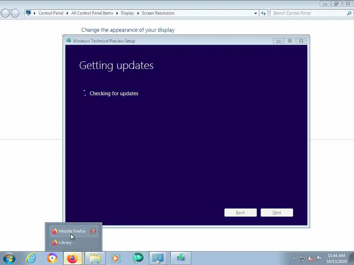Expand the arrow after Display breadcrumb
This screenshot has height=265, width=354.
coord(138,13)
